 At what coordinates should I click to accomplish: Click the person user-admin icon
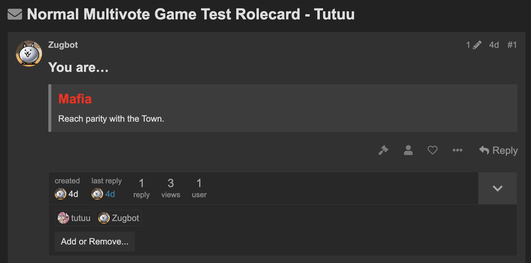408,150
